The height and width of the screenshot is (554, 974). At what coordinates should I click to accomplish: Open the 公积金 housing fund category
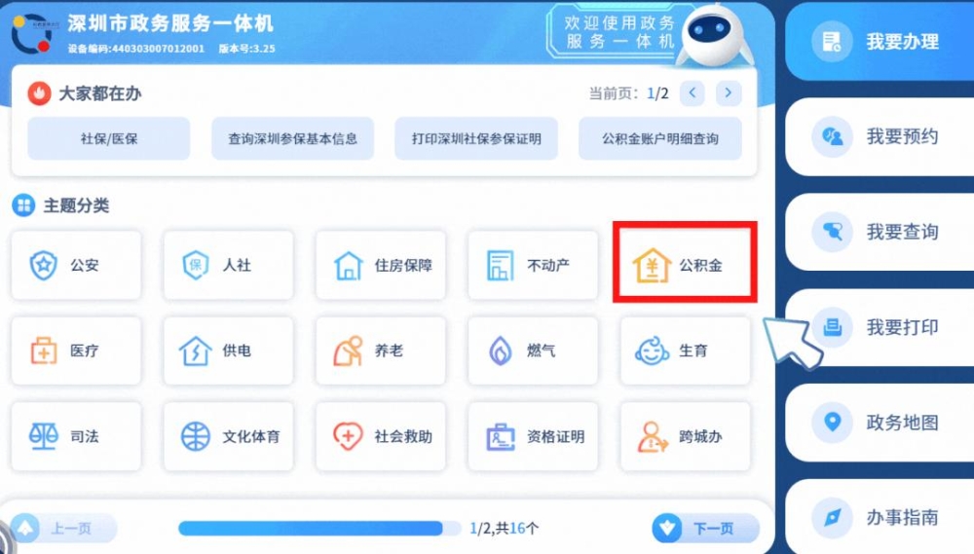coord(685,265)
